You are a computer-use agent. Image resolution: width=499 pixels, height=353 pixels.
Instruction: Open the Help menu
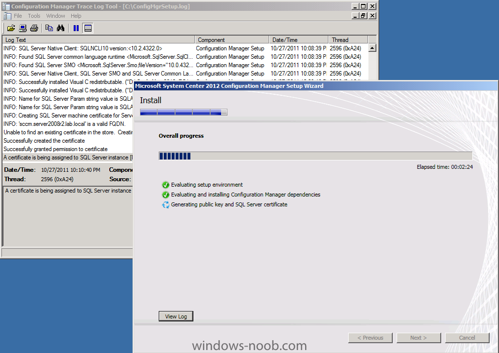point(76,16)
